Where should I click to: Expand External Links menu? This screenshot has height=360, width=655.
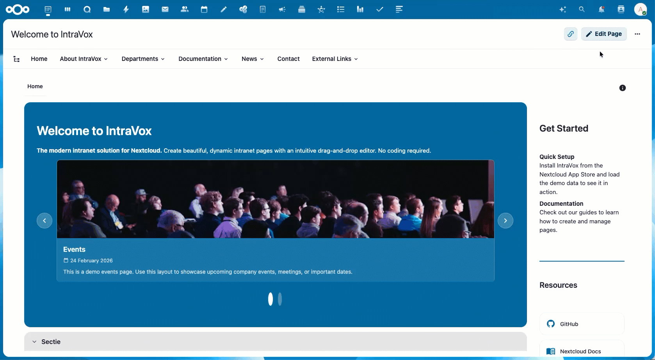(x=335, y=59)
